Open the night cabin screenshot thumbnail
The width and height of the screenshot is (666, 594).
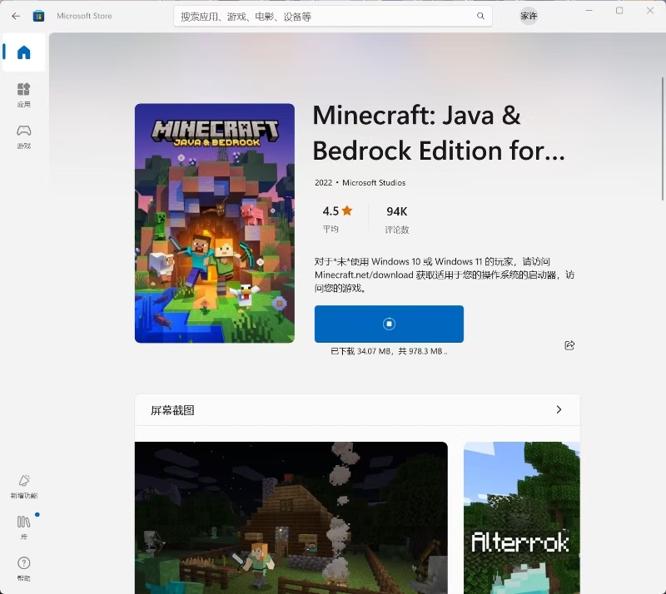tap(291, 517)
